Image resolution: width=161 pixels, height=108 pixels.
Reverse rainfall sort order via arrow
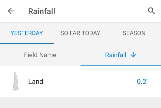tap(133, 55)
